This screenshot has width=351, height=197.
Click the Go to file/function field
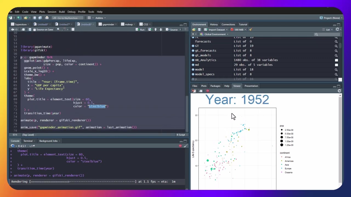coord(67,18)
